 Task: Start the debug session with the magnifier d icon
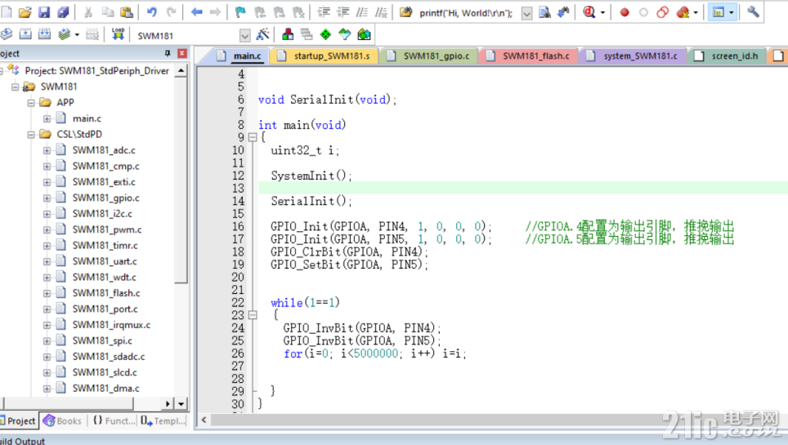click(x=589, y=12)
